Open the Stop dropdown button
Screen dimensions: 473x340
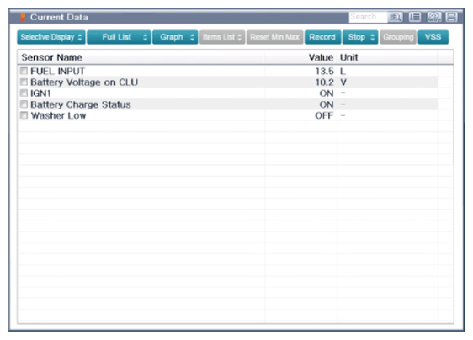pyautogui.click(x=360, y=37)
